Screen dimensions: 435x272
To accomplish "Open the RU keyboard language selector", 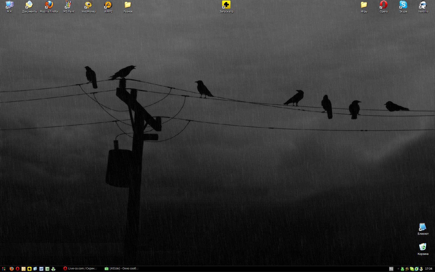I will [x=391, y=269].
